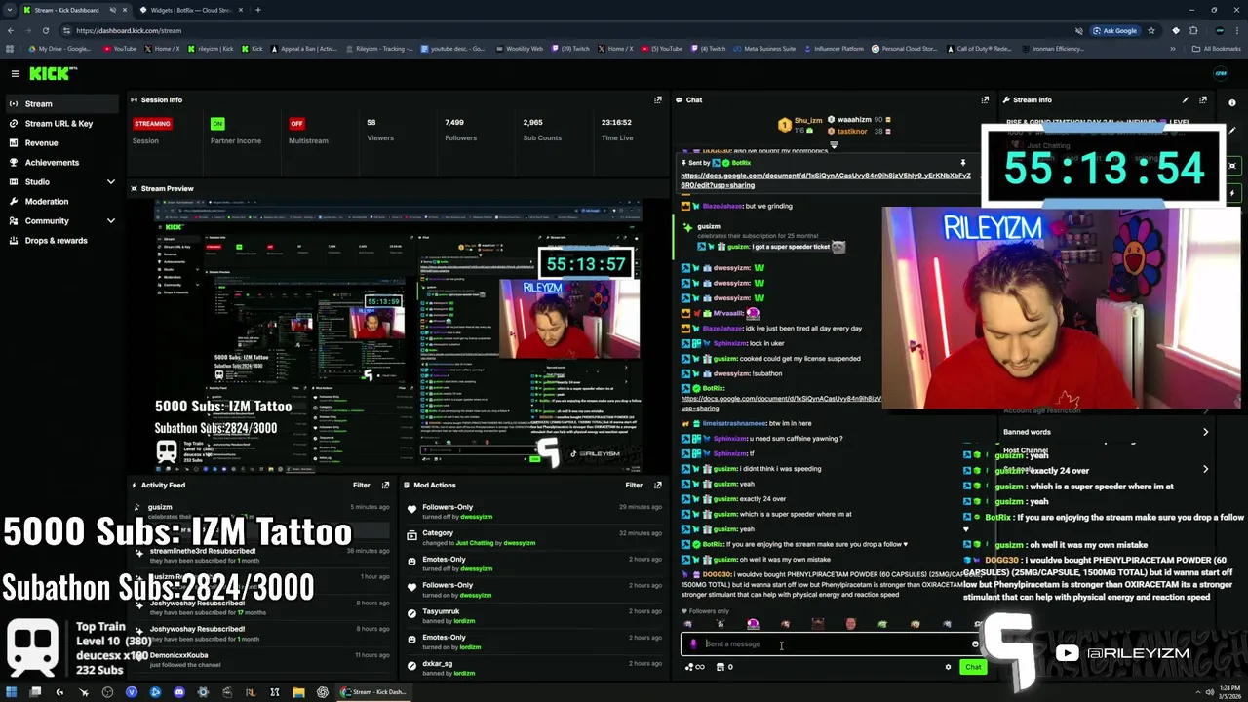Expand the Studio sidebar section

point(110,181)
